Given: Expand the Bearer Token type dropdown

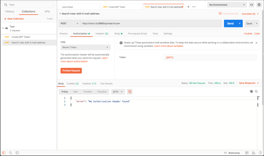Looking at the screenshot, I should pyautogui.click(x=85, y=48).
